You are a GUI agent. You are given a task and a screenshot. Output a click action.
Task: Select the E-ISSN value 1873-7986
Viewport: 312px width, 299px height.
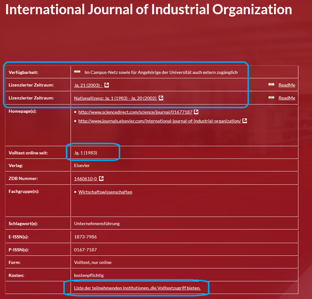click(x=85, y=237)
